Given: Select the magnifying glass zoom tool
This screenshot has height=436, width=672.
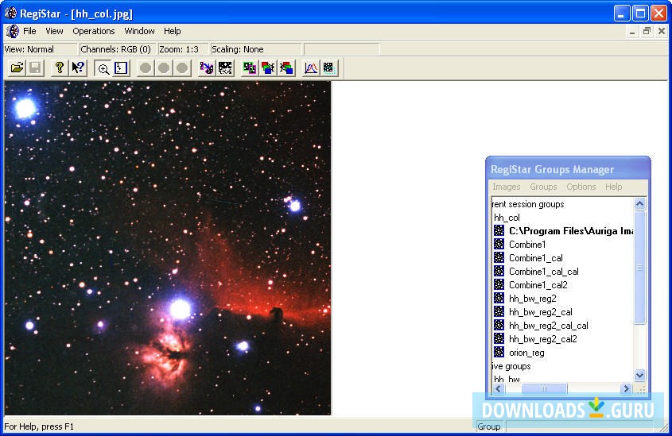Looking at the screenshot, I should [103, 68].
